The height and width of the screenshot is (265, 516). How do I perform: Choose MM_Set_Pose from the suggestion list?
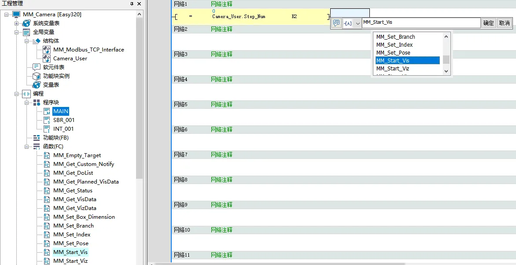[393, 53]
